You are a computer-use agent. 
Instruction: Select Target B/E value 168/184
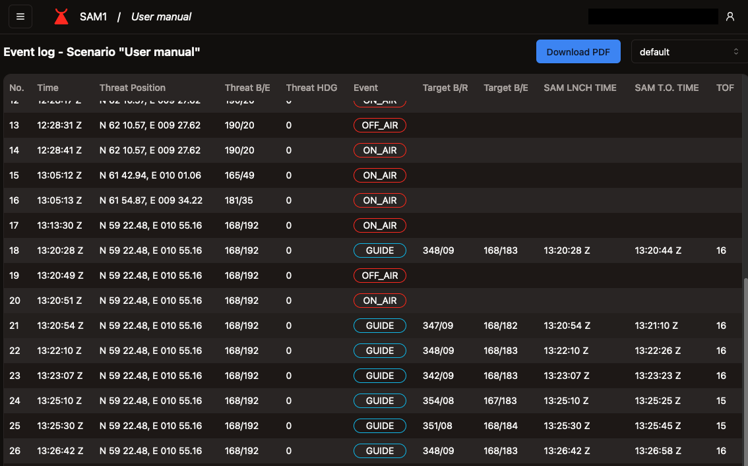[x=501, y=426]
